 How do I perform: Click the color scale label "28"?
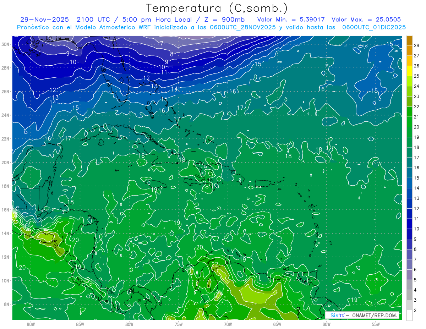click(x=417, y=45)
